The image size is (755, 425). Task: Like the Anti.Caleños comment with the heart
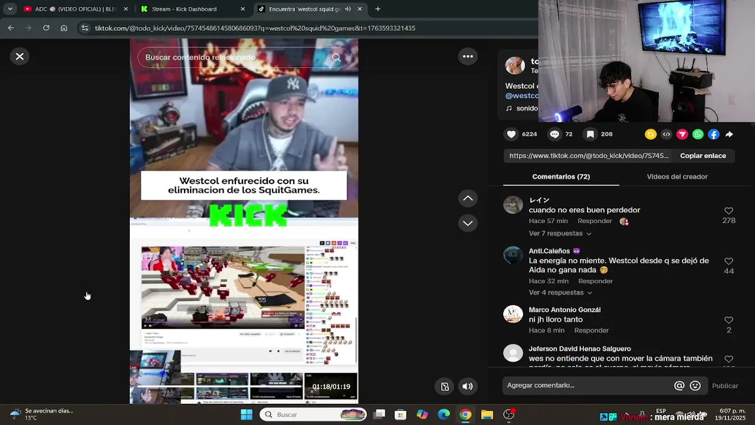click(x=728, y=261)
